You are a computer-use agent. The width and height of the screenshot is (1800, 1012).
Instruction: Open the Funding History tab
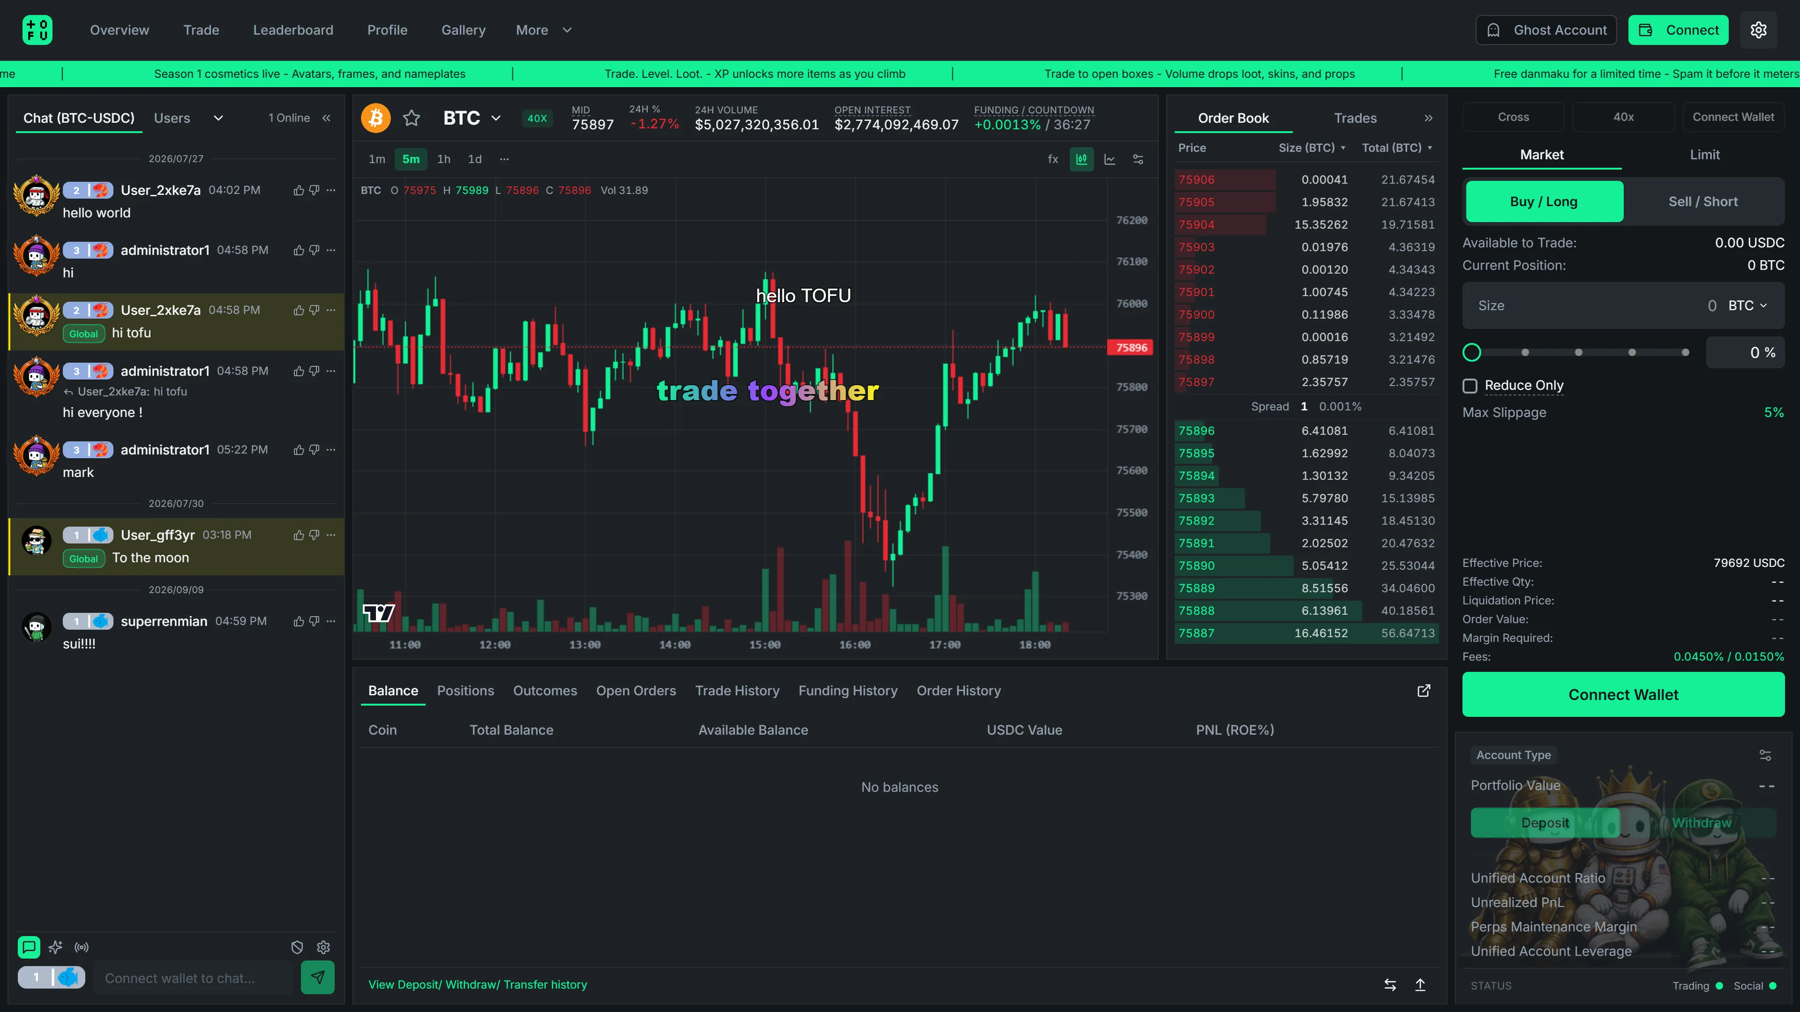click(x=847, y=691)
